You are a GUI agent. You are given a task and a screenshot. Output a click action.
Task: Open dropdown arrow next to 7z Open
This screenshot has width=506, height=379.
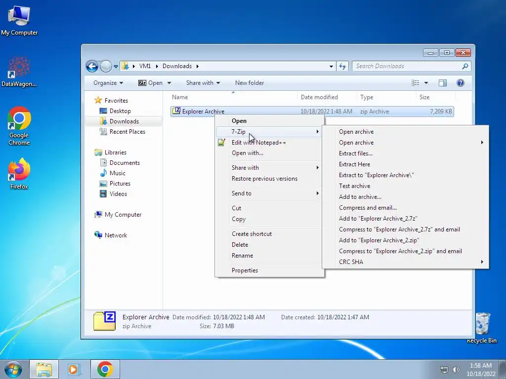(x=169, y=83)
